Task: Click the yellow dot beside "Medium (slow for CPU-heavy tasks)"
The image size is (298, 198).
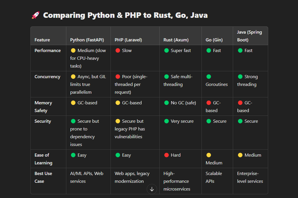Action: coord(73,50)
